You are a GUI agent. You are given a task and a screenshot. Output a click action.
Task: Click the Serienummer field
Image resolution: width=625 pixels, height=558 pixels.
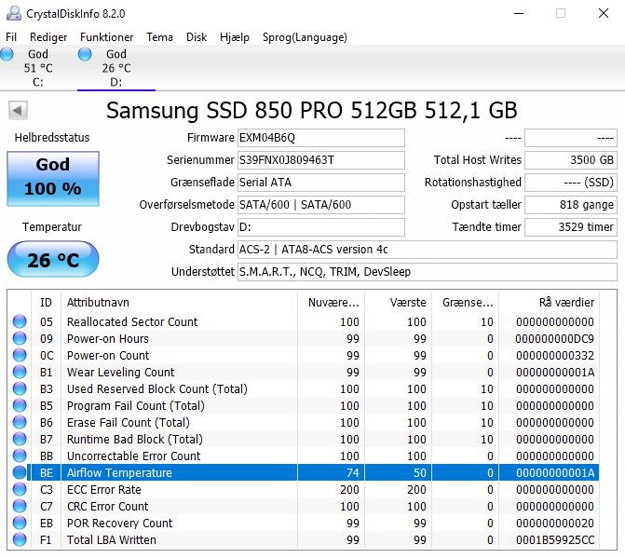click(321, 160)
